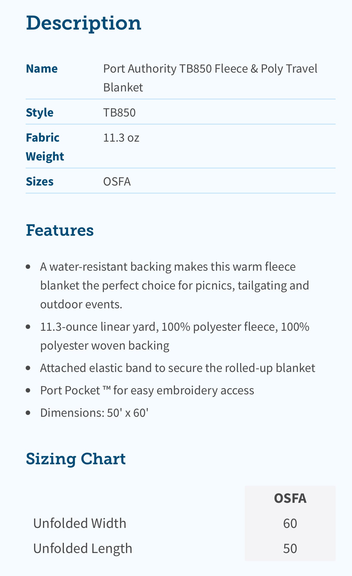Select the 11.3 oz fabric weight value

[x=121, y=138]
